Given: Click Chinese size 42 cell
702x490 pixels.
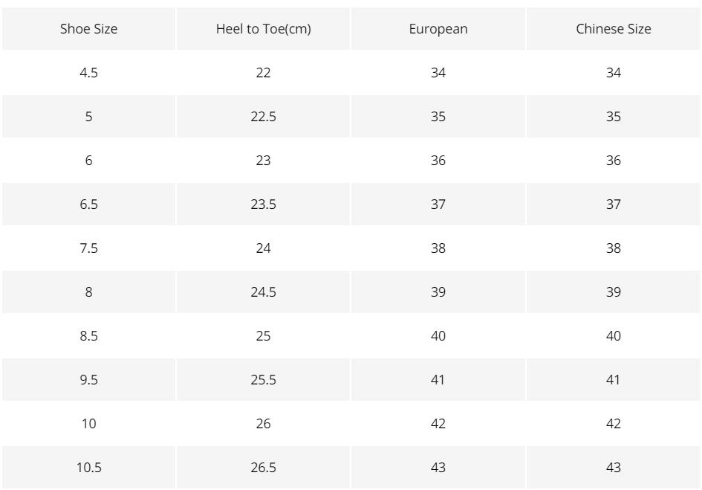Looking at the screenshot, I should pyautogui.click(x=614, y=424).
